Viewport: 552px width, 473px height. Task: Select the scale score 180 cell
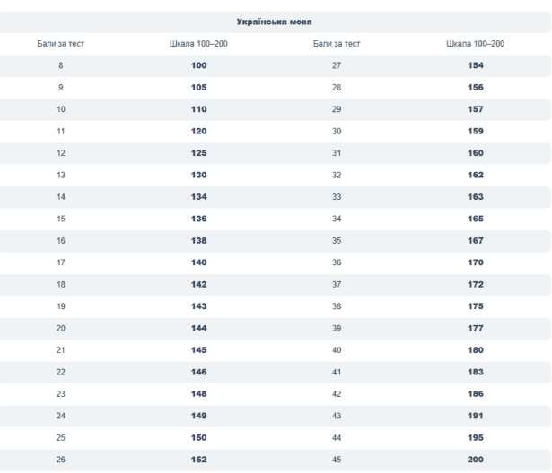(475, 350)
